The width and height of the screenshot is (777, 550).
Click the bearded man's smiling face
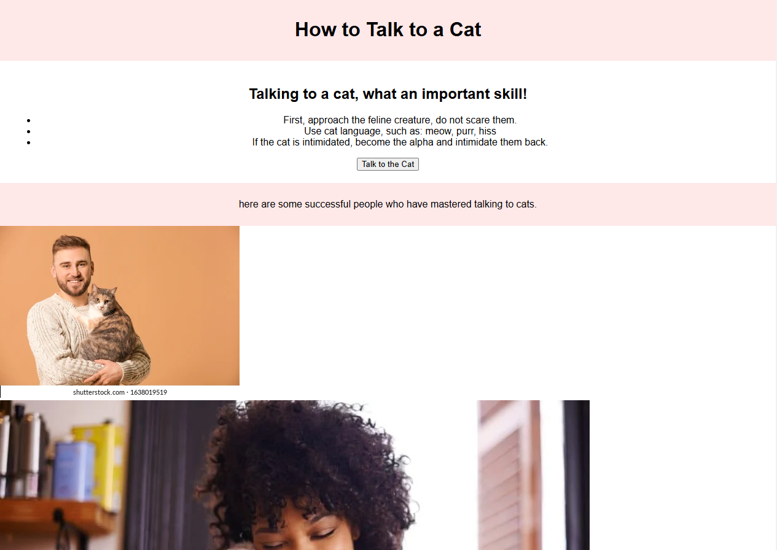coord(74,271)
